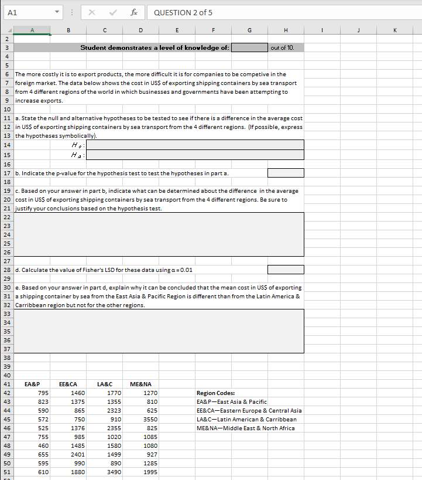
Task: Click the part b p-value question text
Action: (122, 173)
